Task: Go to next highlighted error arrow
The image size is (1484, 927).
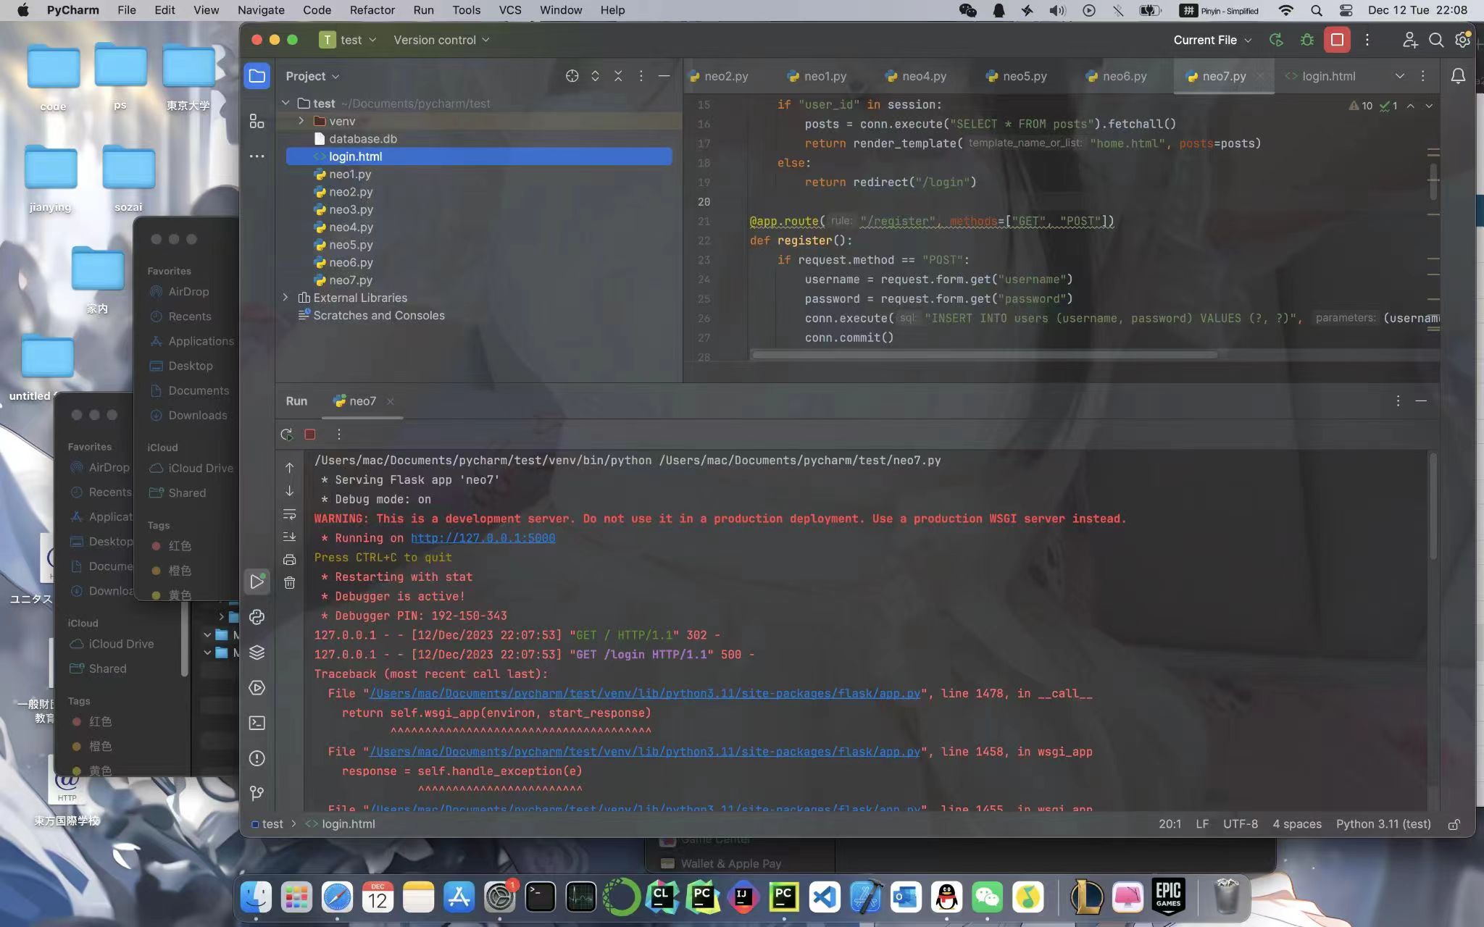Action: coord(1429,106)
